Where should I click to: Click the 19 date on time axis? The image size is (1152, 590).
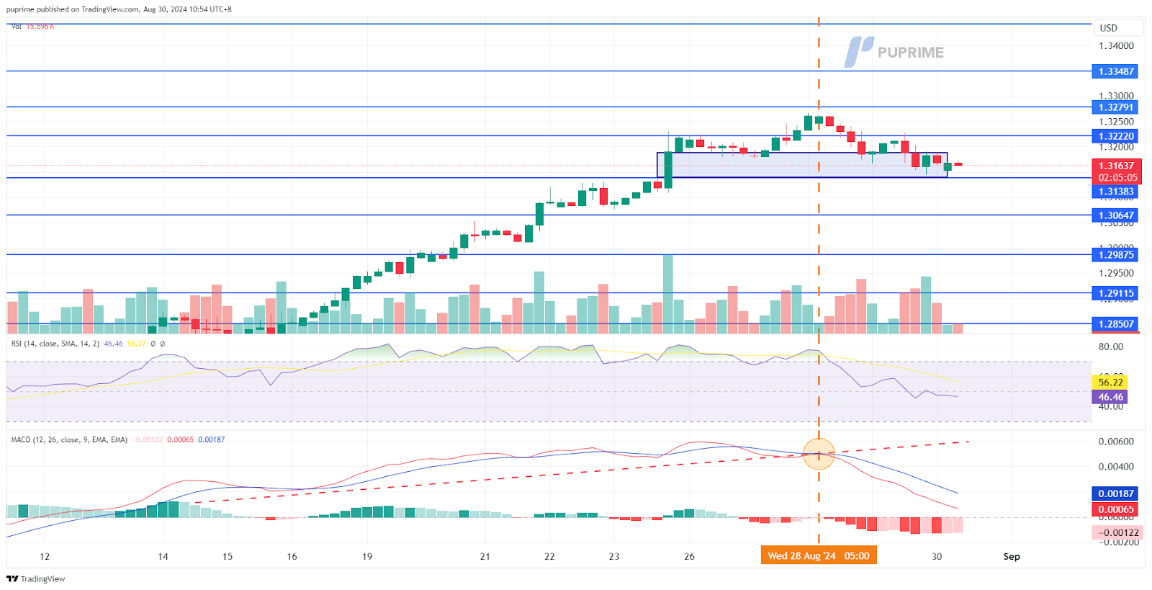tap(367, 556)
